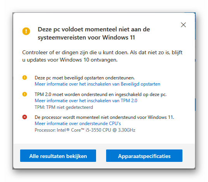Open Apparaatspecificaties
The width and height of the screenshot is (208, 182).
point(144,156)
